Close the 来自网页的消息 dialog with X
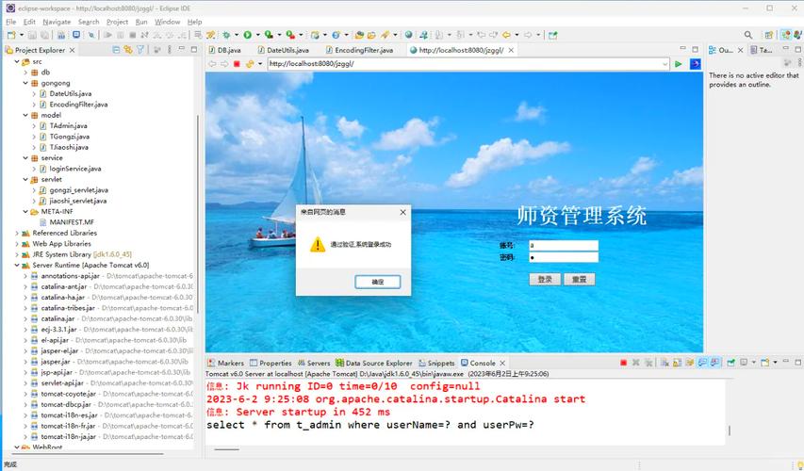 (x=402, y=212)
